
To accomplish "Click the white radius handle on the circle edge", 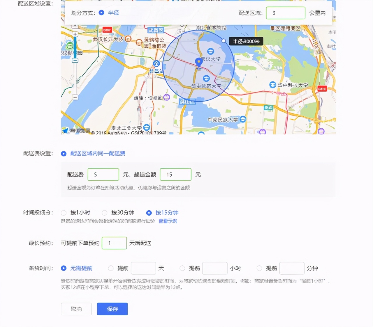I will pyautogui.click(x=224, y=41).
